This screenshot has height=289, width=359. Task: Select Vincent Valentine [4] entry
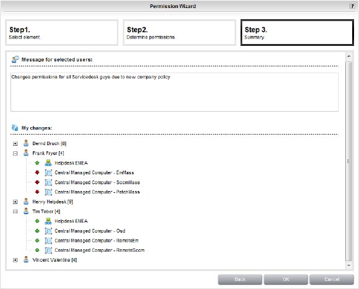(55, 260)
